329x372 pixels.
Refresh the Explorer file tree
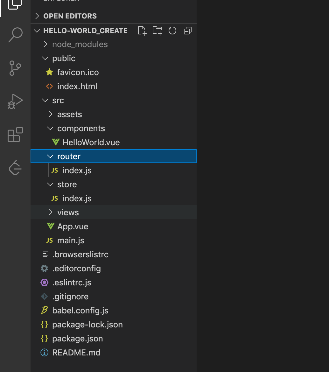[172, 31]
